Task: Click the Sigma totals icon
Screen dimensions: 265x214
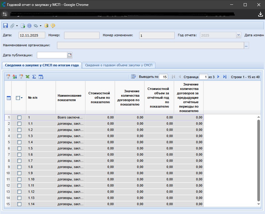Action: [34, 77]
